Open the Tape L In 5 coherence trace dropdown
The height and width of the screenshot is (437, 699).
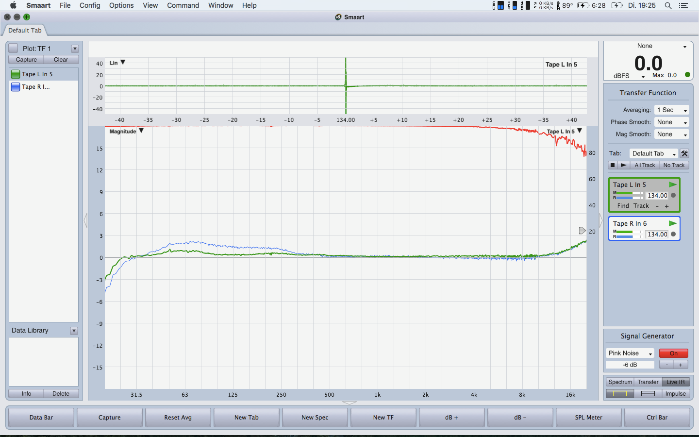point(580,131)
